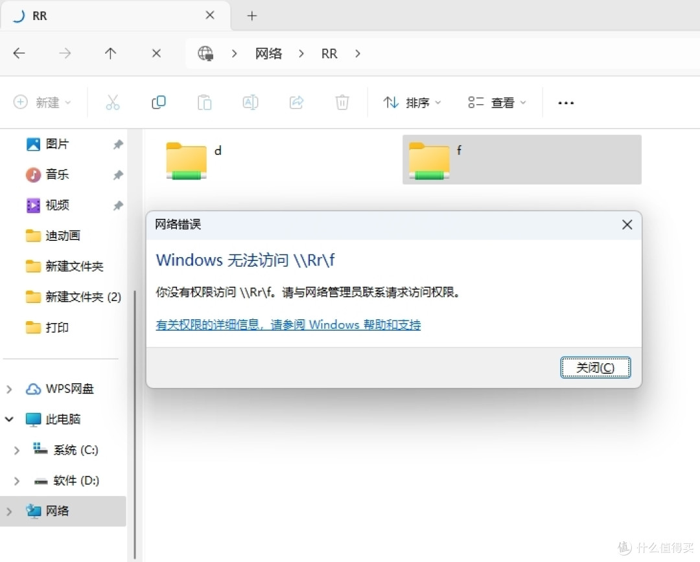Expand chevron after 网络 breadcrumb

pyautogui.click(x=301, y=54)
